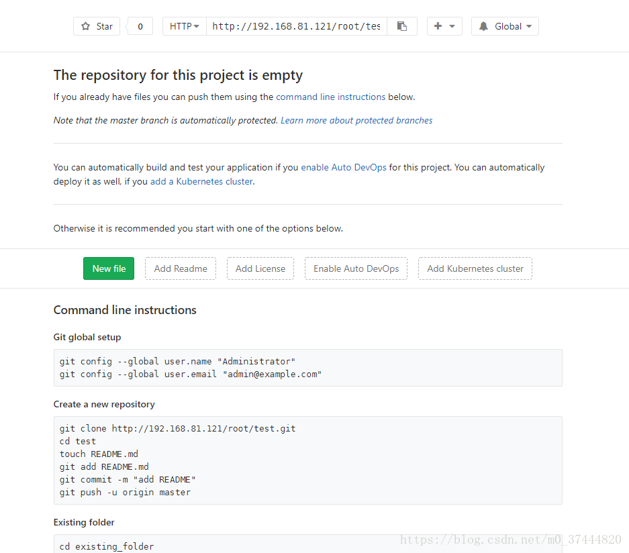629x553 pixels.
Task: Open the HTTP protocol dropdown
Action: tap(185, 26)
